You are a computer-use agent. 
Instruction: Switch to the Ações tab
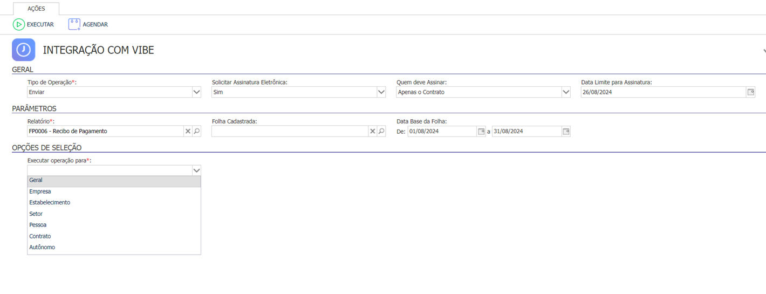tap(36, 9)
